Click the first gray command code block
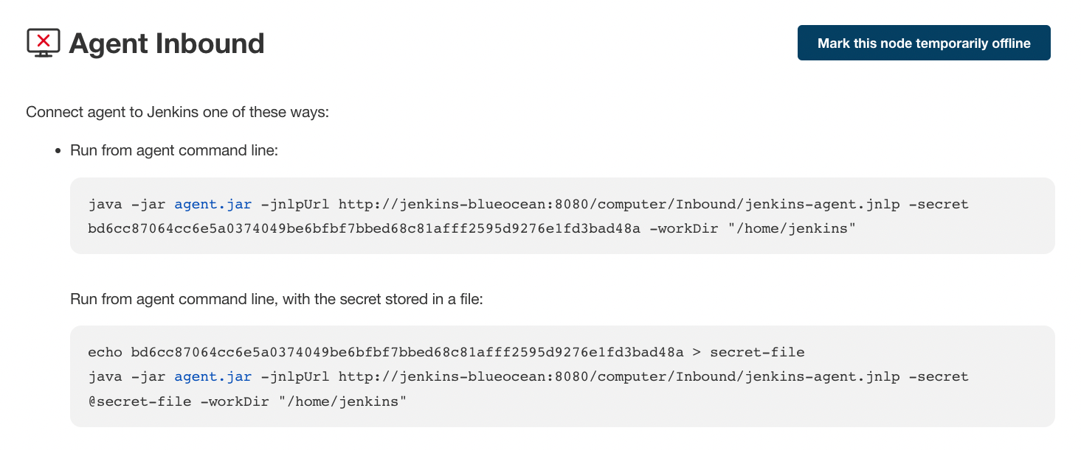 pos(561,215)
